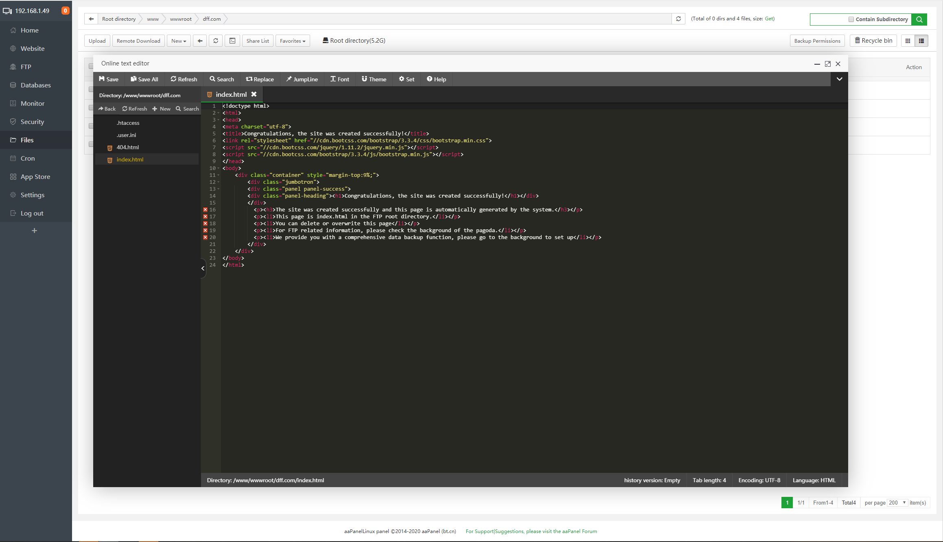Click the index.html file tree item
Image resolution: width=943 pixels, height=542 pixels.
point(129,159)
